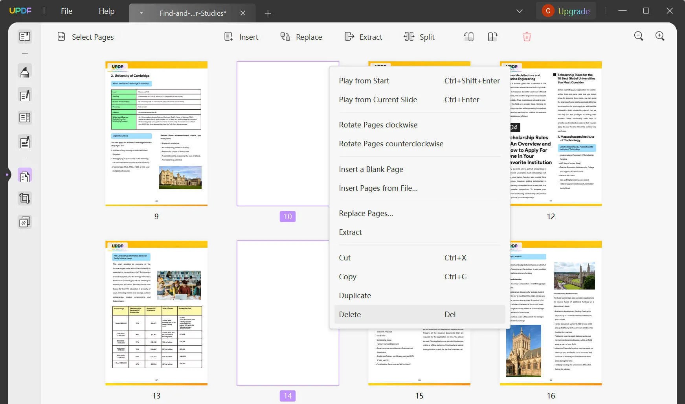Select the Crop Pages tool in sidebar
Screen dimensions: 685x404
25,198
